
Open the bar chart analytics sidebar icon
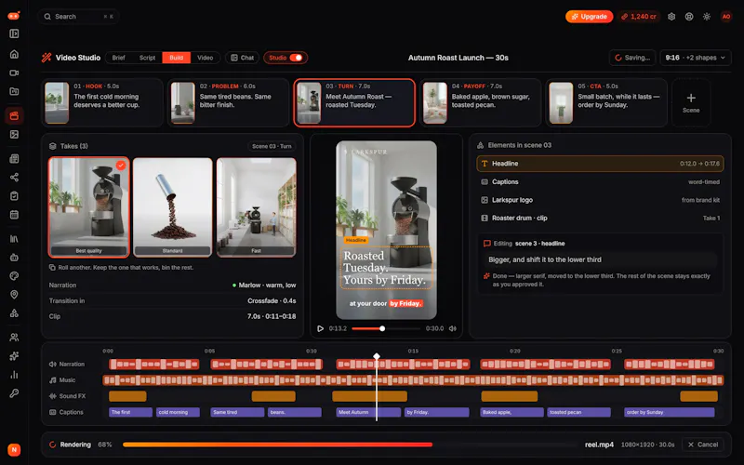click(x=14, y=375)
